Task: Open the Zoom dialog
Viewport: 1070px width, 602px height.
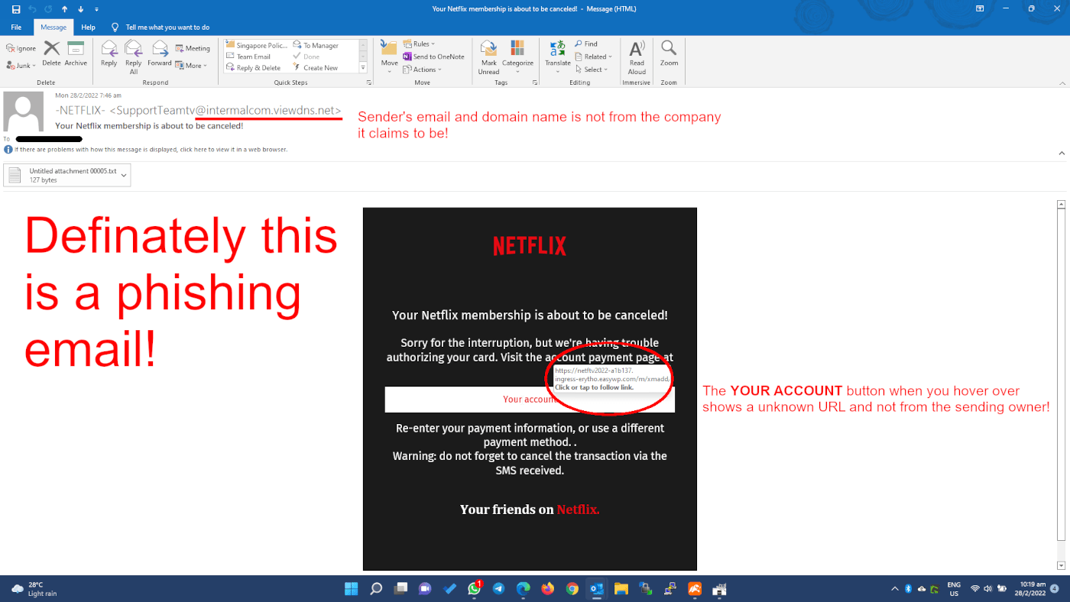Action: pyautogui.click(x=669, y=53)
